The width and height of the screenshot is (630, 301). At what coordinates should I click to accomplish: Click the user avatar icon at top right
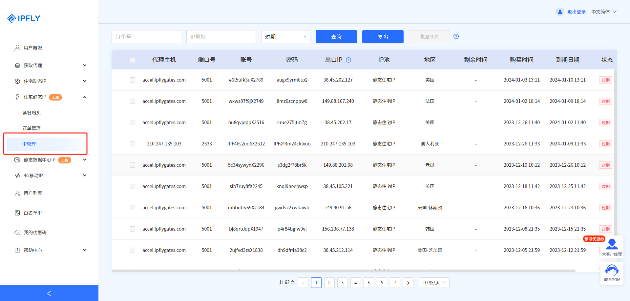click(x=560, y=12)
